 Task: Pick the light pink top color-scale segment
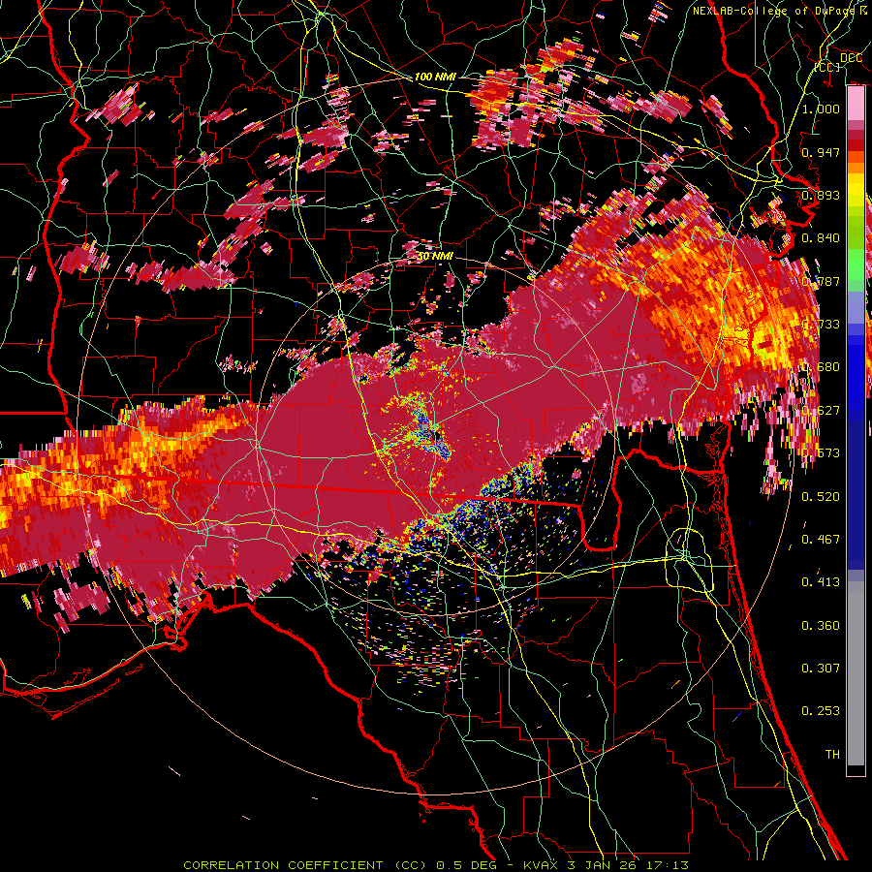(856, 103)
